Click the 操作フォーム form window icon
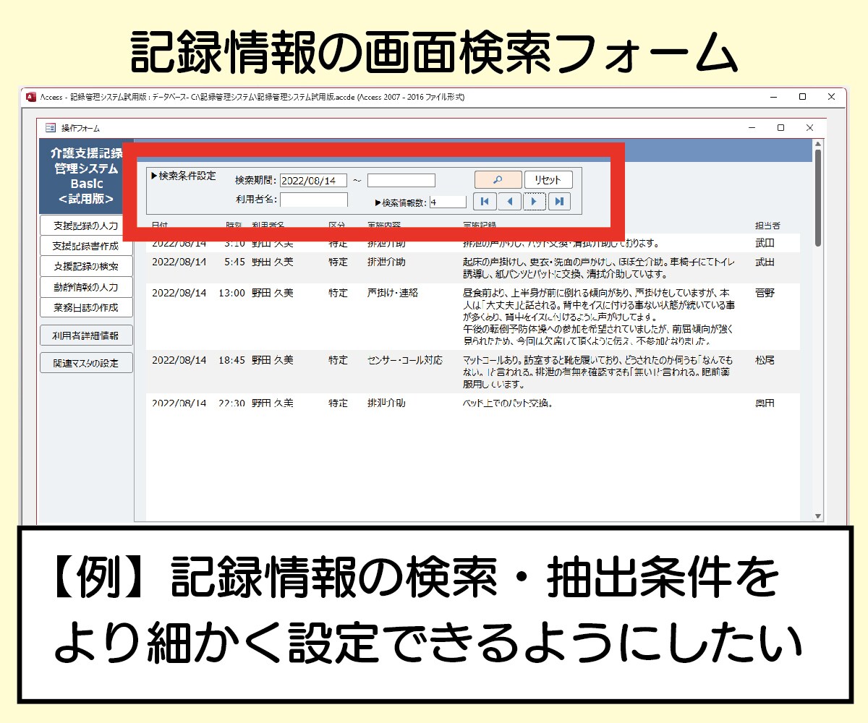 pyautogui.click(x=51, y=128)
